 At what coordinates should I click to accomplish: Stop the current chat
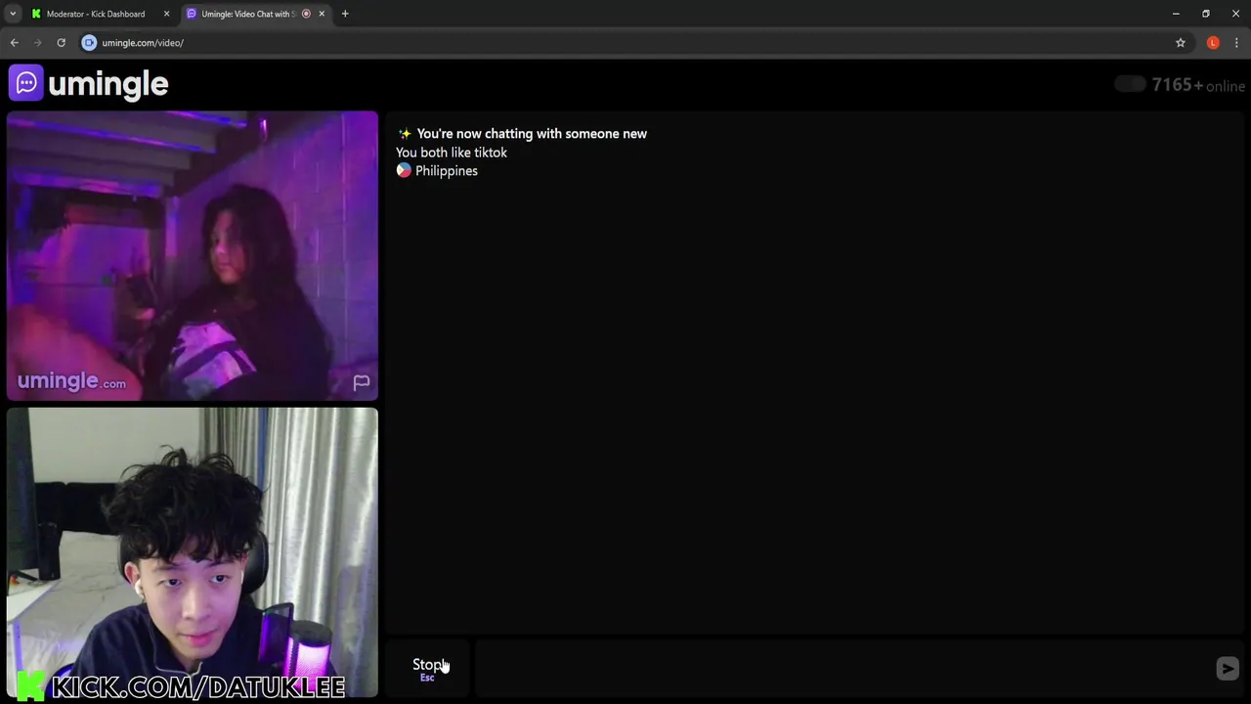click(x=427, y=669)
